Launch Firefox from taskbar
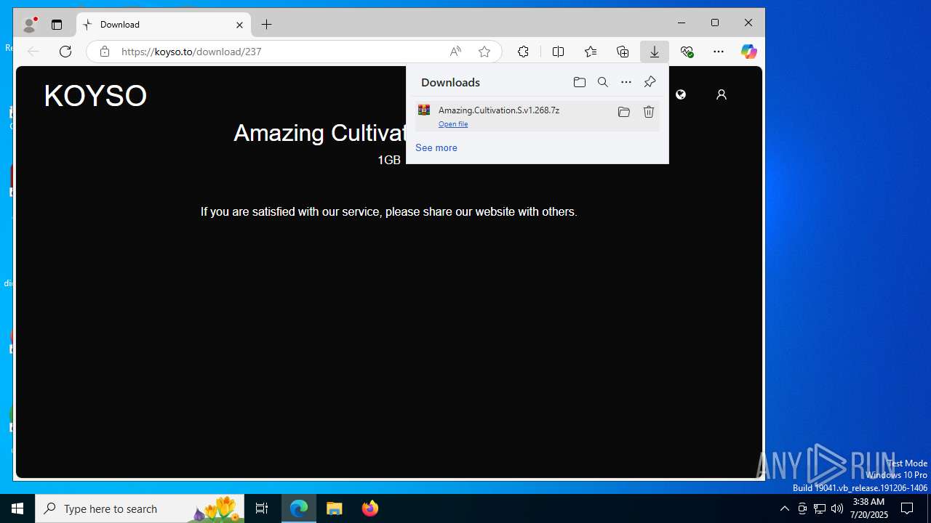The image size is (931, 523). click(x=370, y=508)
